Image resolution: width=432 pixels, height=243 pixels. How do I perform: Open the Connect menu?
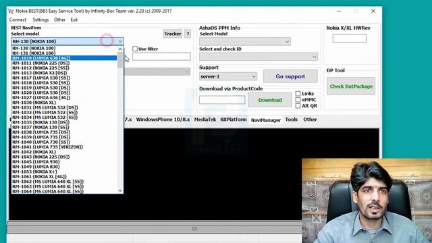pos(18,20)
